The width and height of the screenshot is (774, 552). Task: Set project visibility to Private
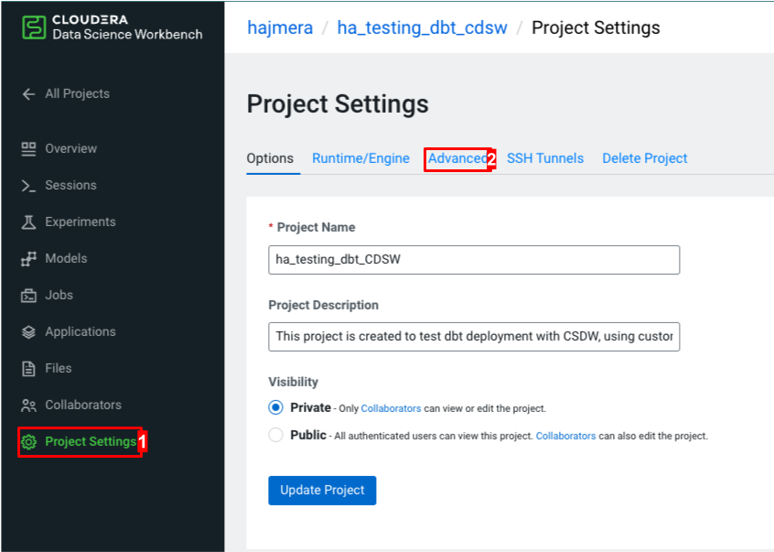tap(275, 408)
